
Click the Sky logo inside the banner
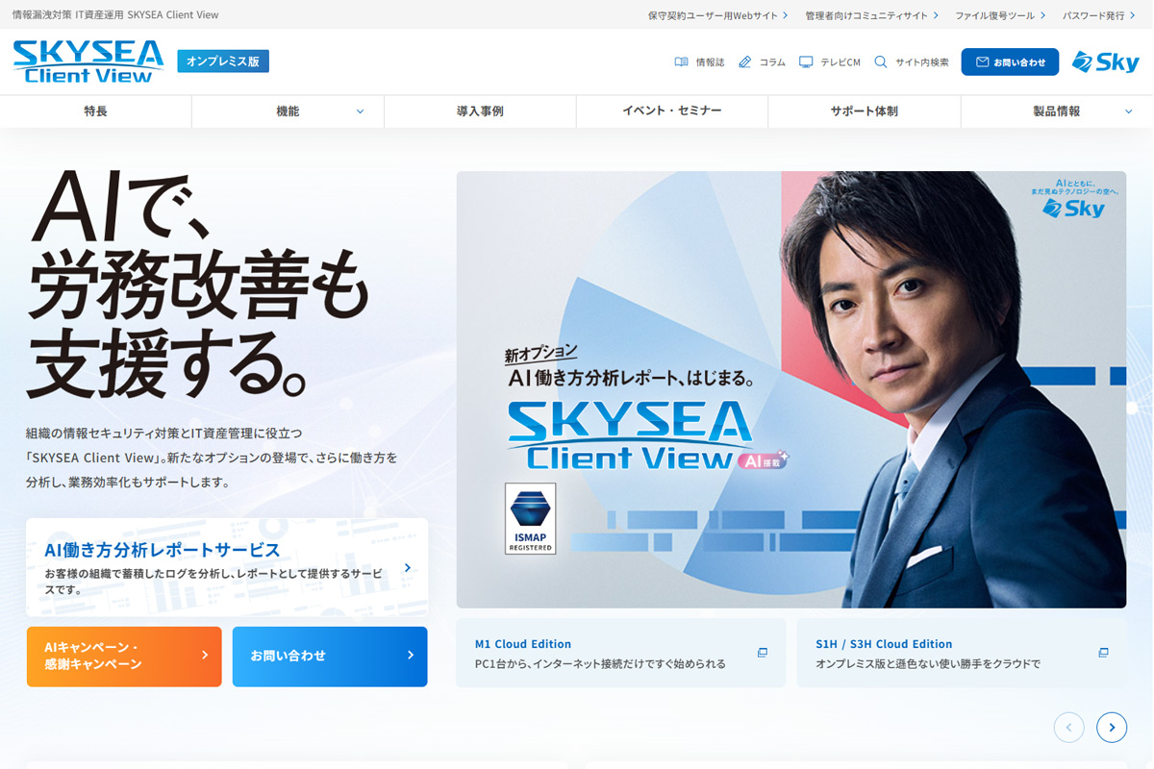click(x=1072, y=208)
